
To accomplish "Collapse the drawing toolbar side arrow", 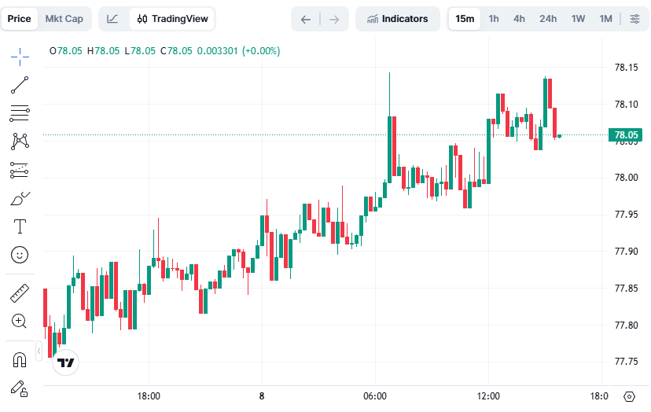I will 40,351.
